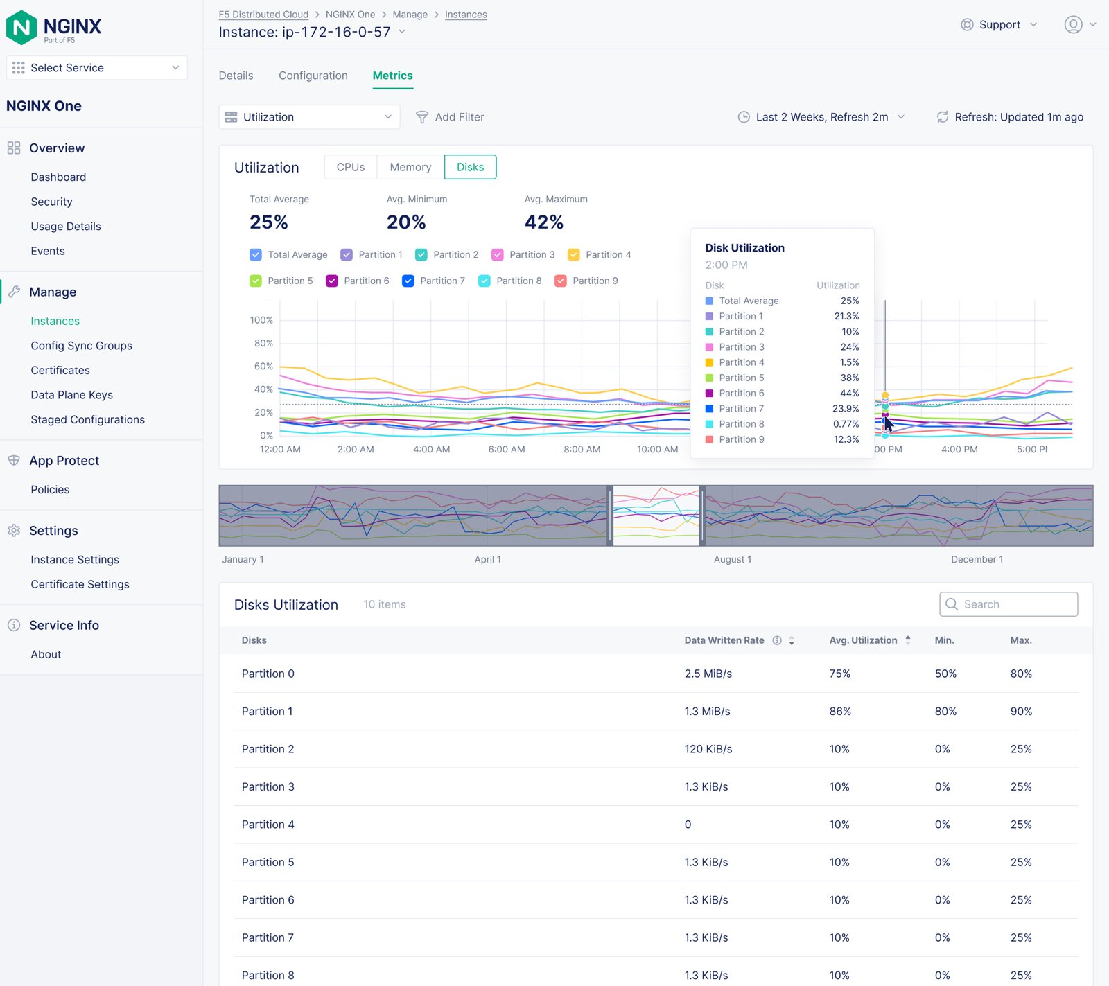1109x986 pixels.
Task: Expand the Utilization metric dropdown
Action: tap(309, 117)
